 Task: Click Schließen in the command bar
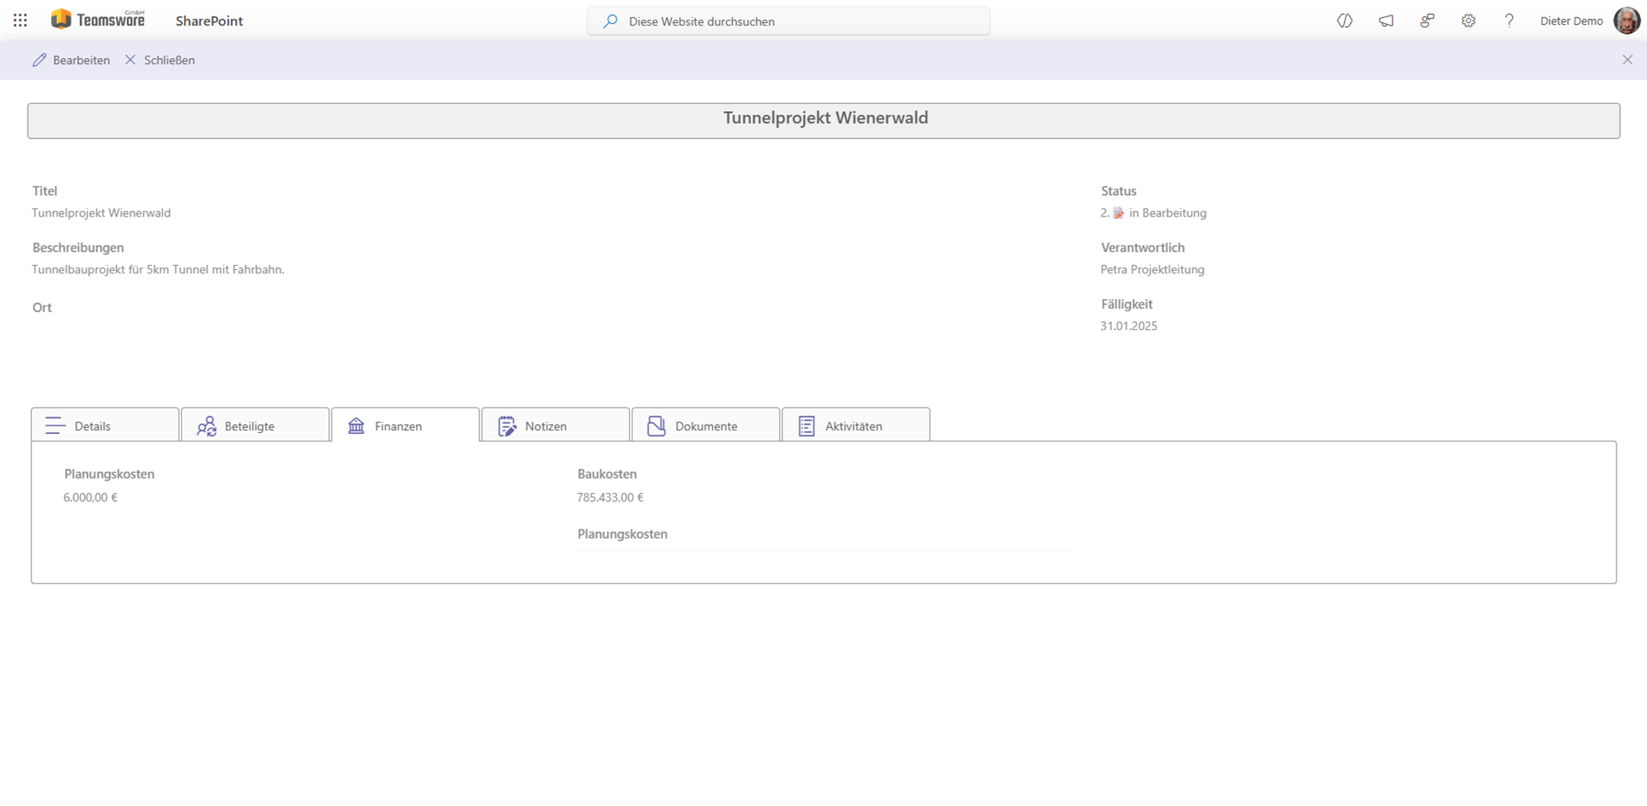pyautogui.click(x=160, y=60)
